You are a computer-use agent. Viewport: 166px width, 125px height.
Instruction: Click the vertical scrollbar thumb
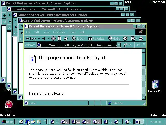pyautogui.click(x=143, y=59)
